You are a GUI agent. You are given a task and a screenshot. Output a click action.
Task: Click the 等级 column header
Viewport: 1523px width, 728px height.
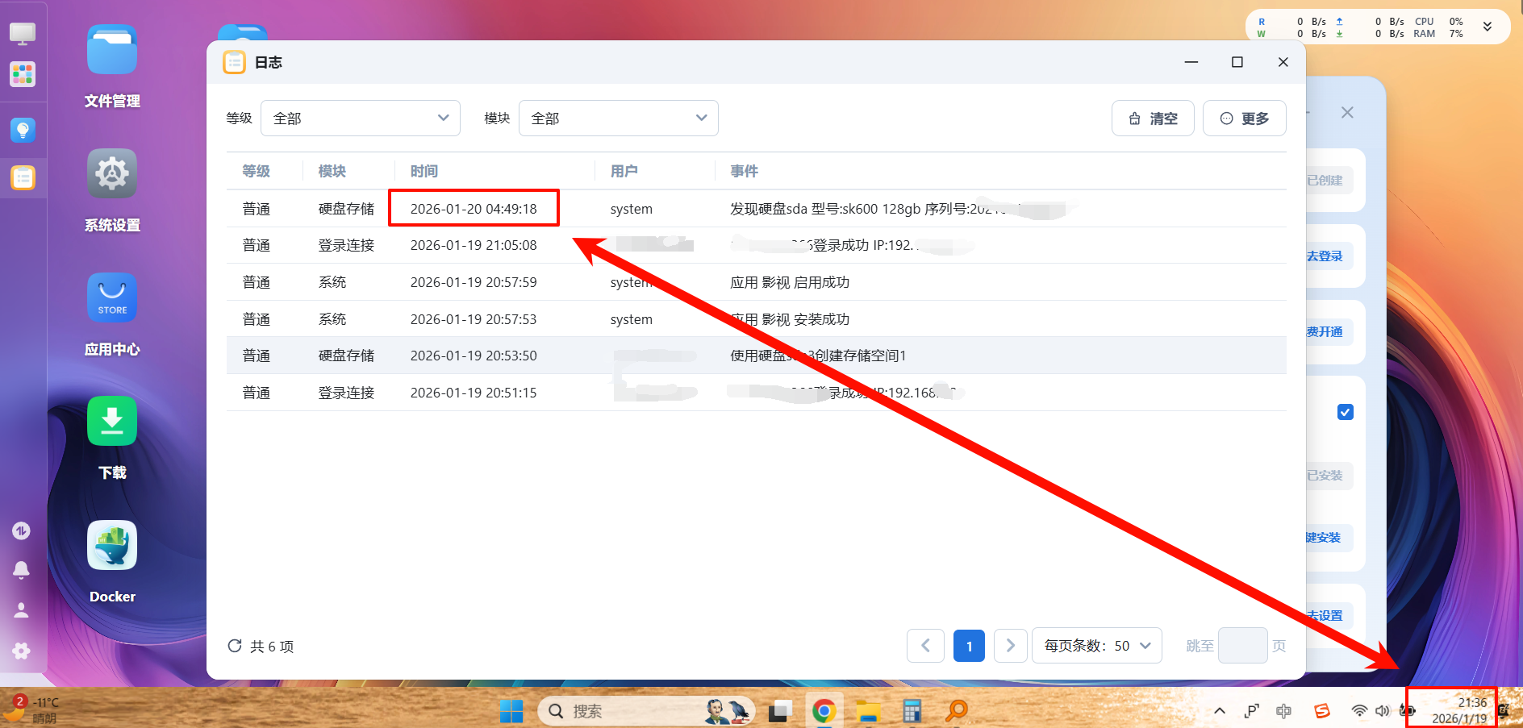coord(257,171)
